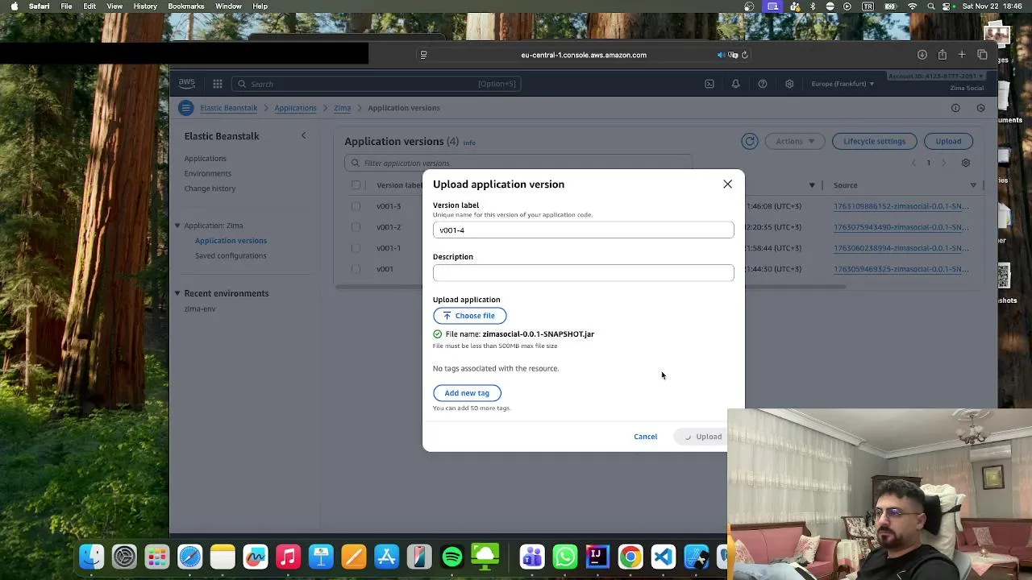Open Microsoft Teams from the Dock
The height and width of the screenshot is (580, 1032).
click(532, 557)
